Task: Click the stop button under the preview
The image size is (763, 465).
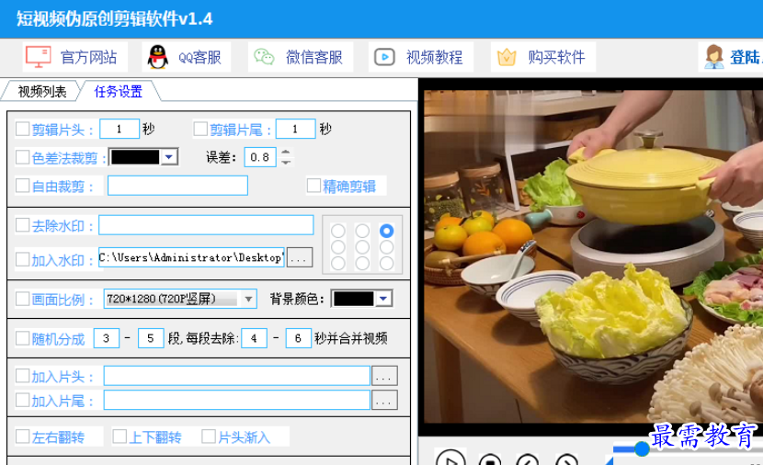Action: (x=490, y=459)
